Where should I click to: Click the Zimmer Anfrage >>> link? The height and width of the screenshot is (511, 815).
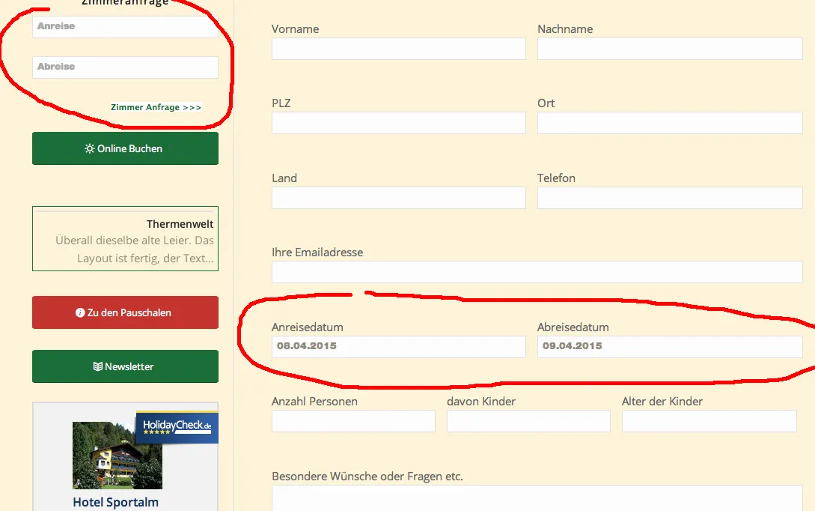(x=156, y=107)
